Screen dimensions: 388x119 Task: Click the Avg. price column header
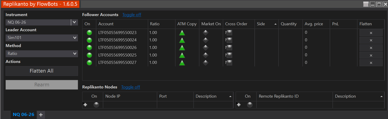pyautogui.click(x=316, y=24)
